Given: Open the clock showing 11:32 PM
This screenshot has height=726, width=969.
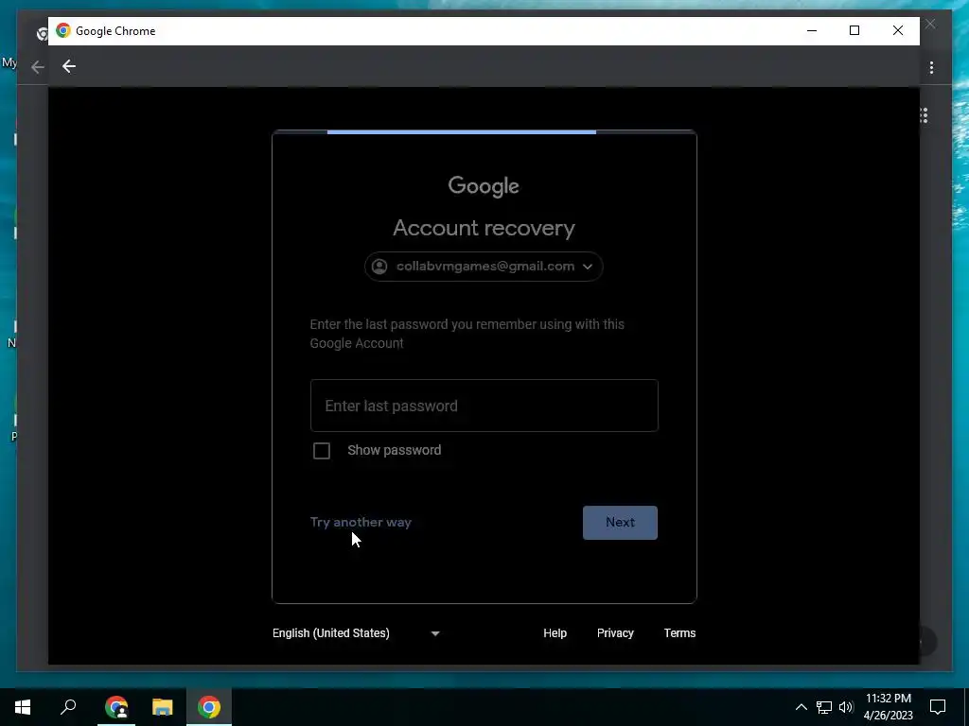Looking at the screenshot, I should (x=888, y=707).
